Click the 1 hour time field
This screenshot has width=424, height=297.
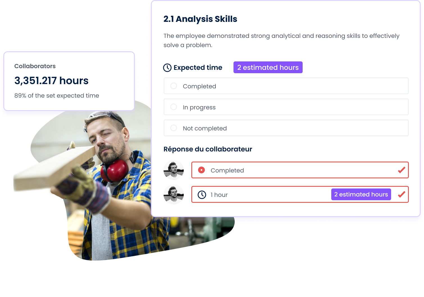tap(300, 194)
